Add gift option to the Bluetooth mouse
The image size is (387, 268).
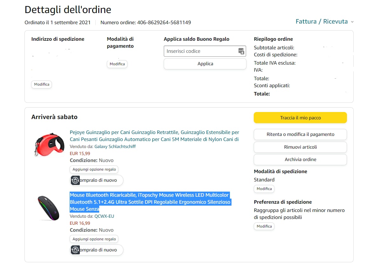[94, 239]
